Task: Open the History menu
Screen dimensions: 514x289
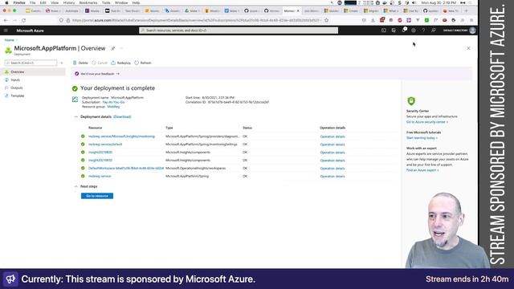Action: pos(68,2)
